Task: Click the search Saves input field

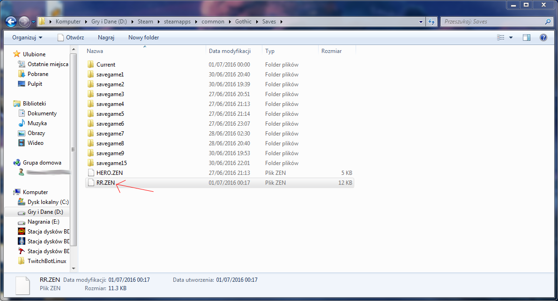Action: (x=493, y=22)
